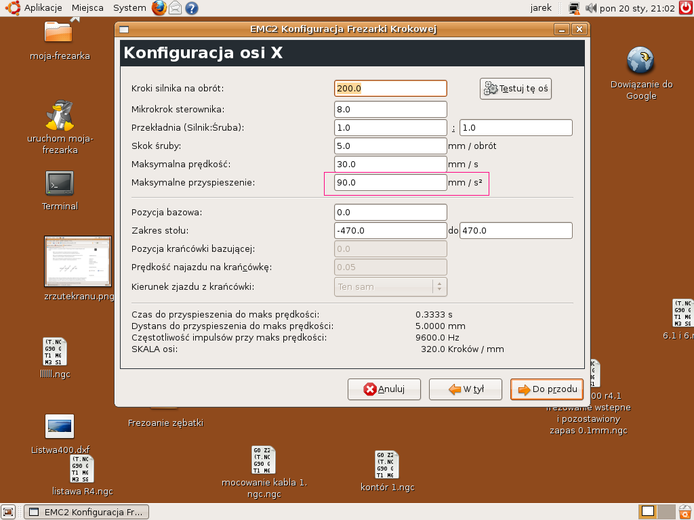
Task: Click the Skok śruby field
Action: click(390, 146)
